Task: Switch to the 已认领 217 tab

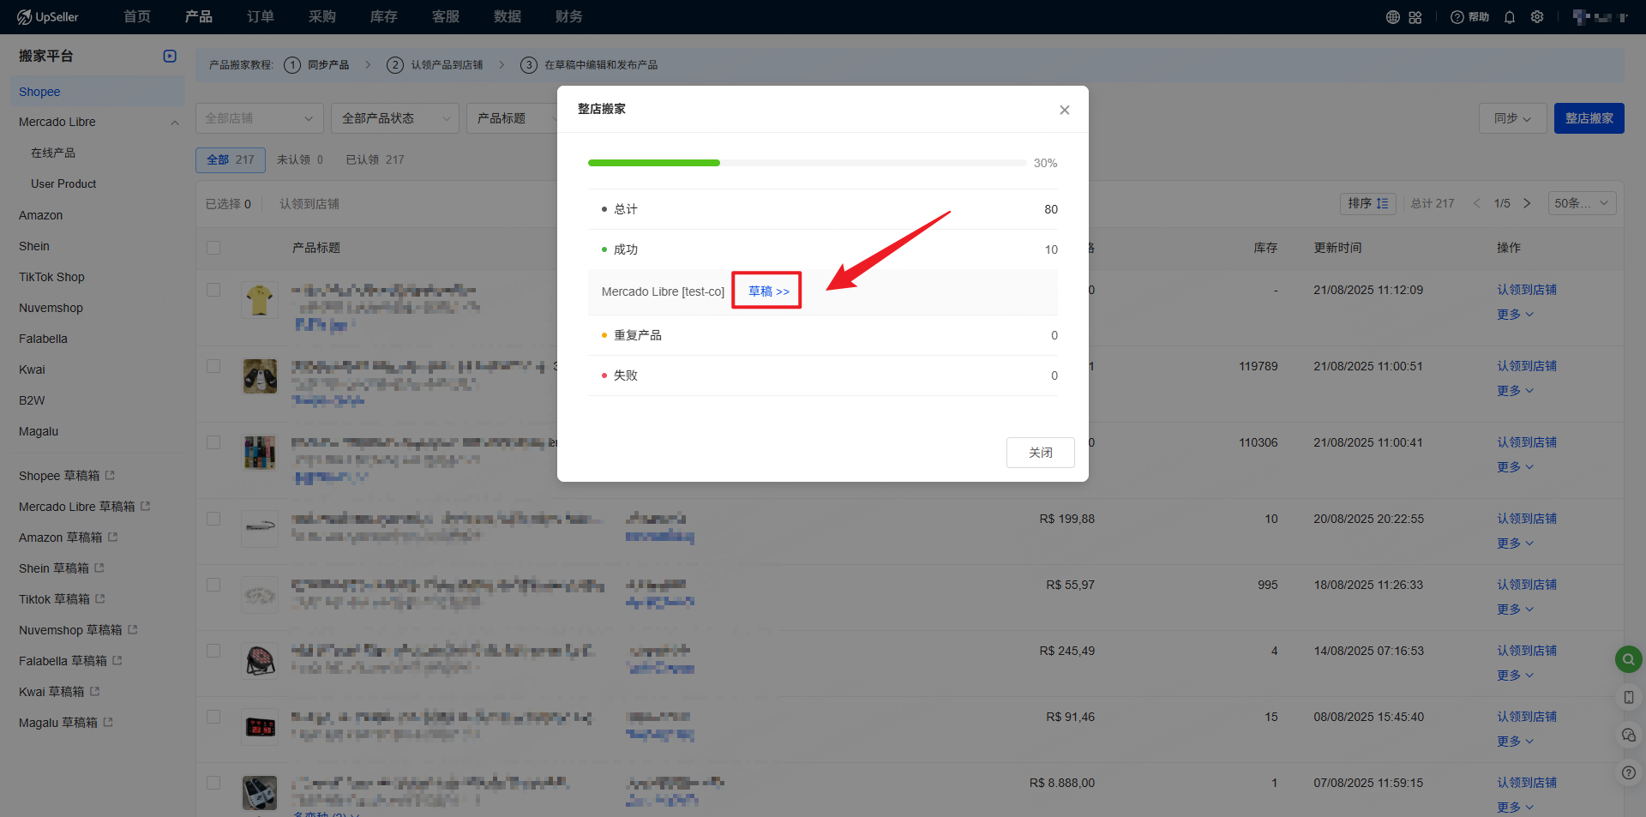Action: 375,159
